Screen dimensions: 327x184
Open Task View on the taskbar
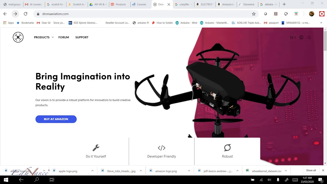52,180
